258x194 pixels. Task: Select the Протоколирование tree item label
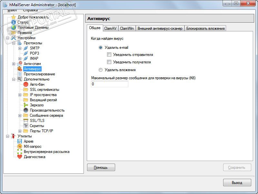tap(39, 74)
